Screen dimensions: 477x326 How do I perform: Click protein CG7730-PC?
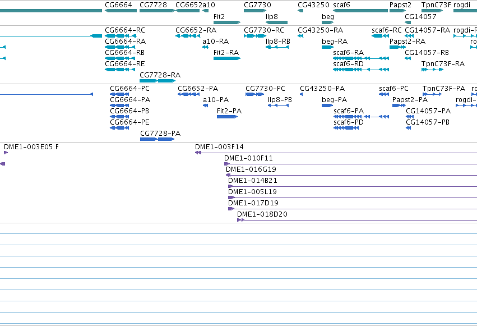coord(254,94)
